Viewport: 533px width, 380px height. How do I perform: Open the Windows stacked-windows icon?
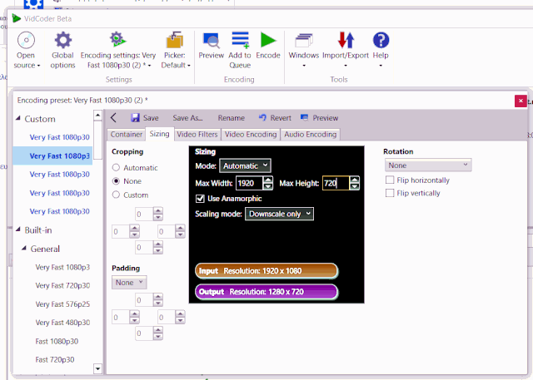[x=304, y=41]
